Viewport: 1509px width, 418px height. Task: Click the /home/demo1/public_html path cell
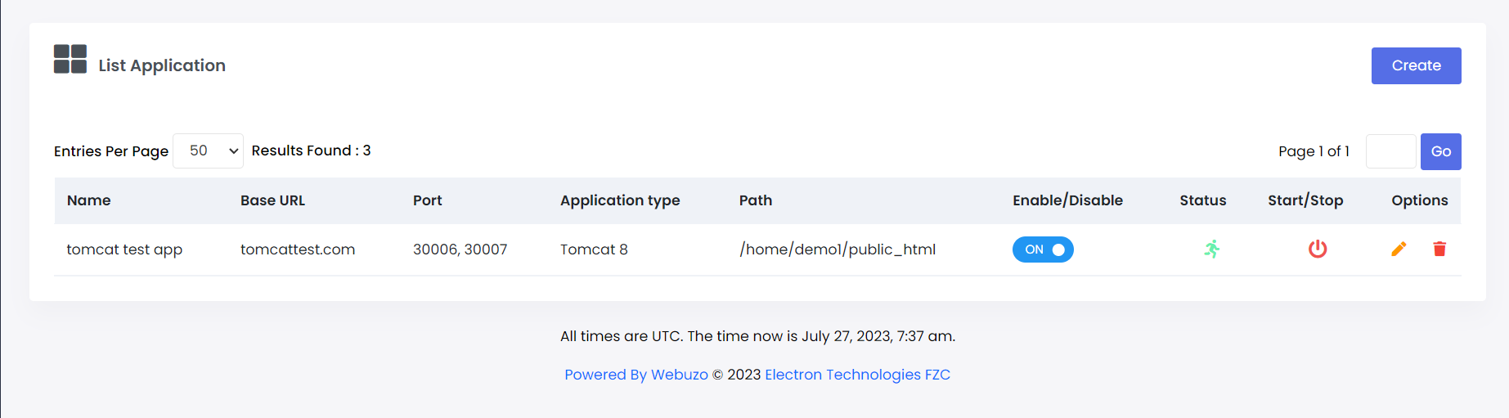coord(838,249)
